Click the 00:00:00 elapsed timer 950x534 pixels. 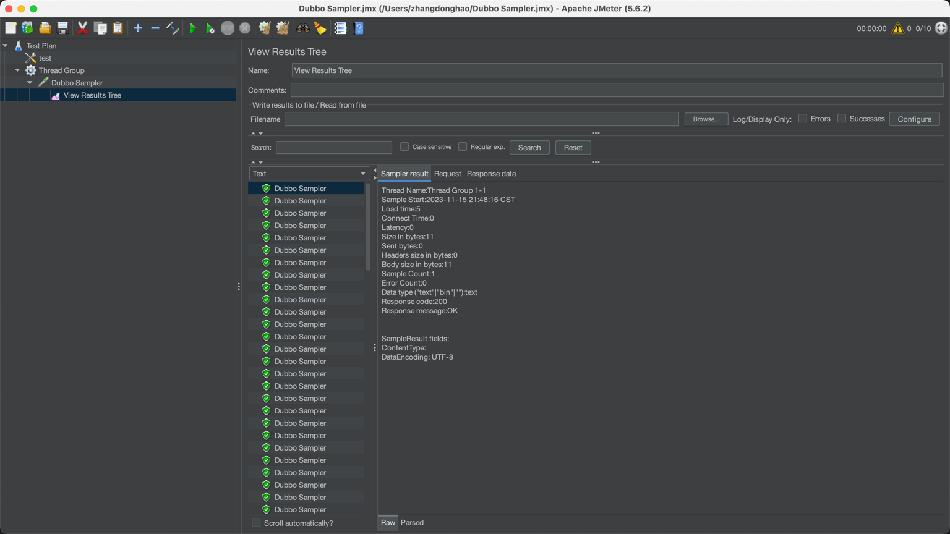pos(871,28)
